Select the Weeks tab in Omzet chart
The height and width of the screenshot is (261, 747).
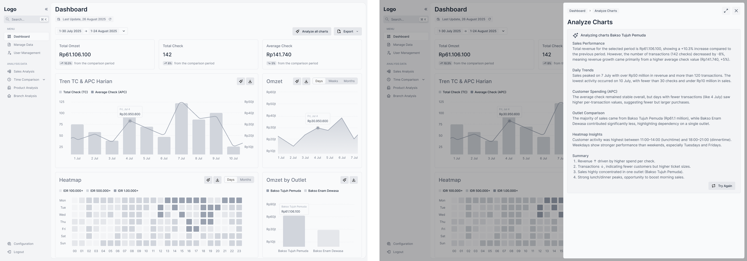(x=333, y=81)
